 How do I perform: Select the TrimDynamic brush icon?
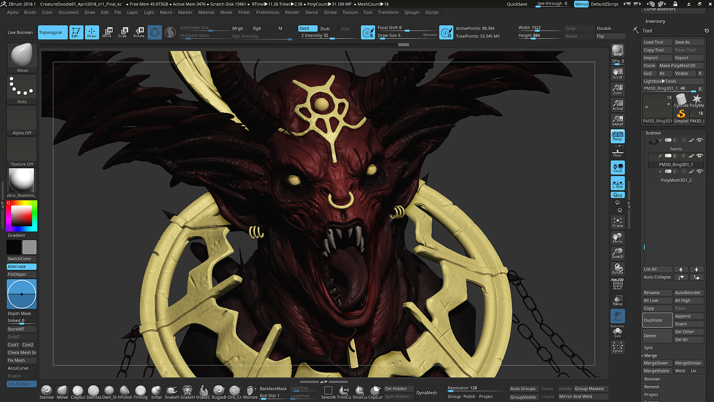click(x=141, y=393)
